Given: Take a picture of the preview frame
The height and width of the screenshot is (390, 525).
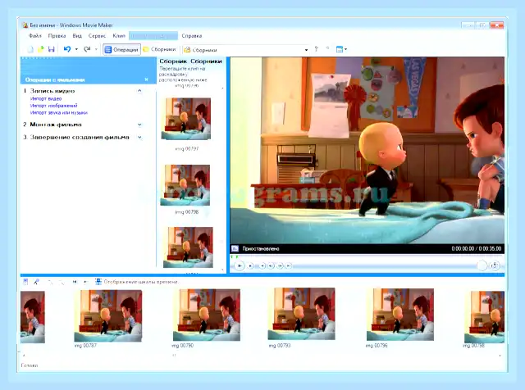Looking at the screenshot, I should [x=495, y=265].
